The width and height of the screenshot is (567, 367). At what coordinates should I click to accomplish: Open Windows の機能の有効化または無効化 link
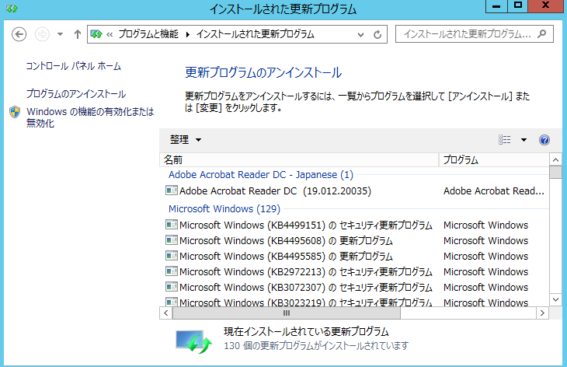tap(90, 117)
